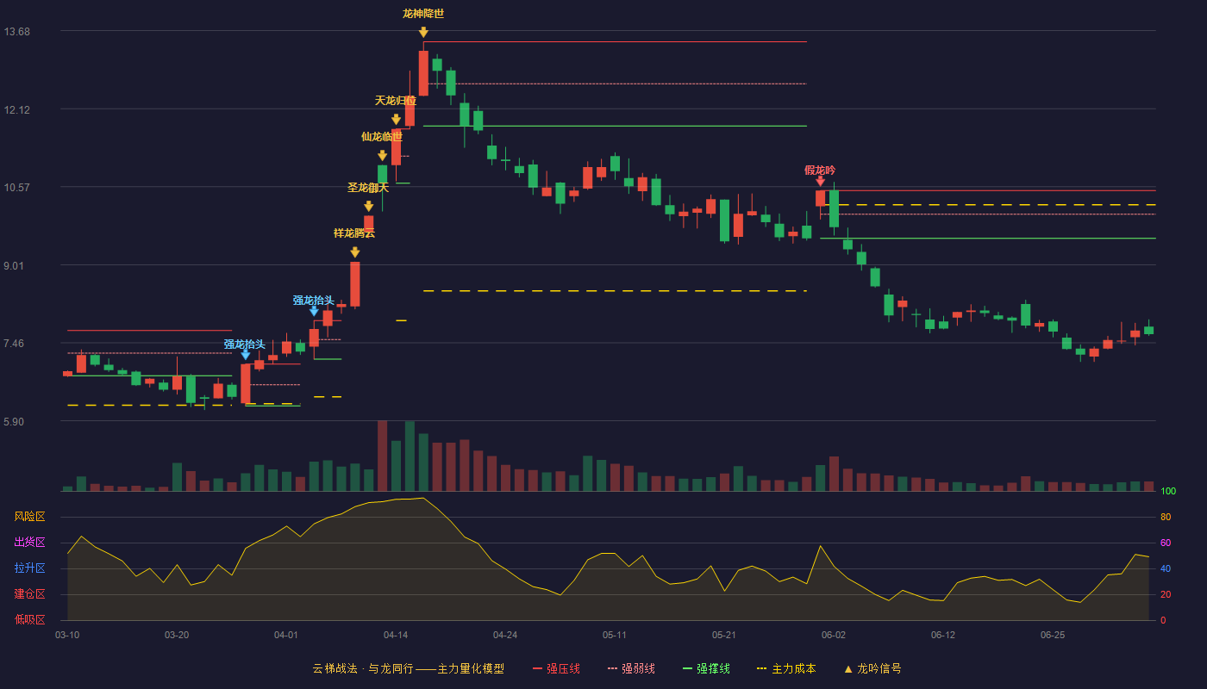Screen dimensions: 1207x689
Task: Toggle the 龙吟信号 legend item
Action: pos(872,668)
